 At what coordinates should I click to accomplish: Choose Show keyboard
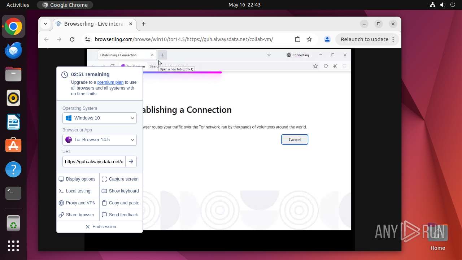(121, 191)
